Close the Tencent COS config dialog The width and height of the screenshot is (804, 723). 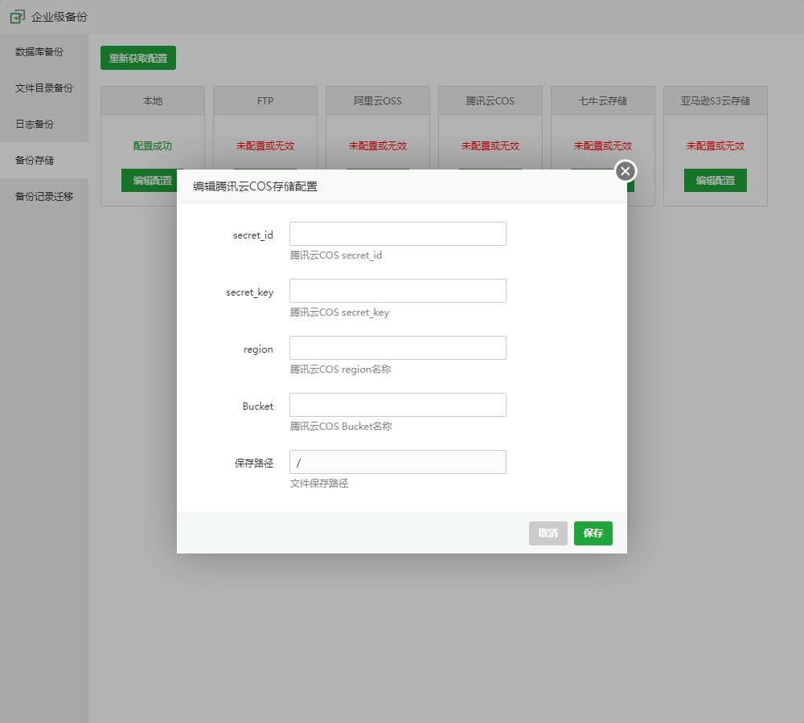pyautogui.click(x=626, y=171)
